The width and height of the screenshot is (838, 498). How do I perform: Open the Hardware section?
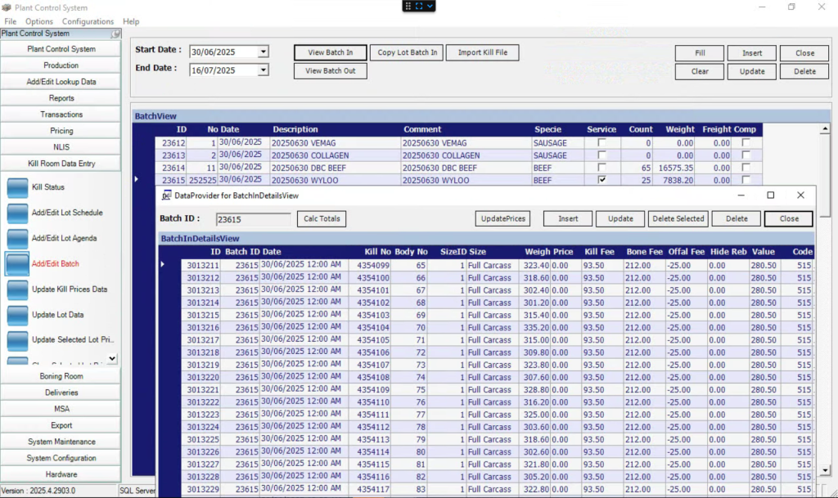pyautogui.click(x=61, y=474)
